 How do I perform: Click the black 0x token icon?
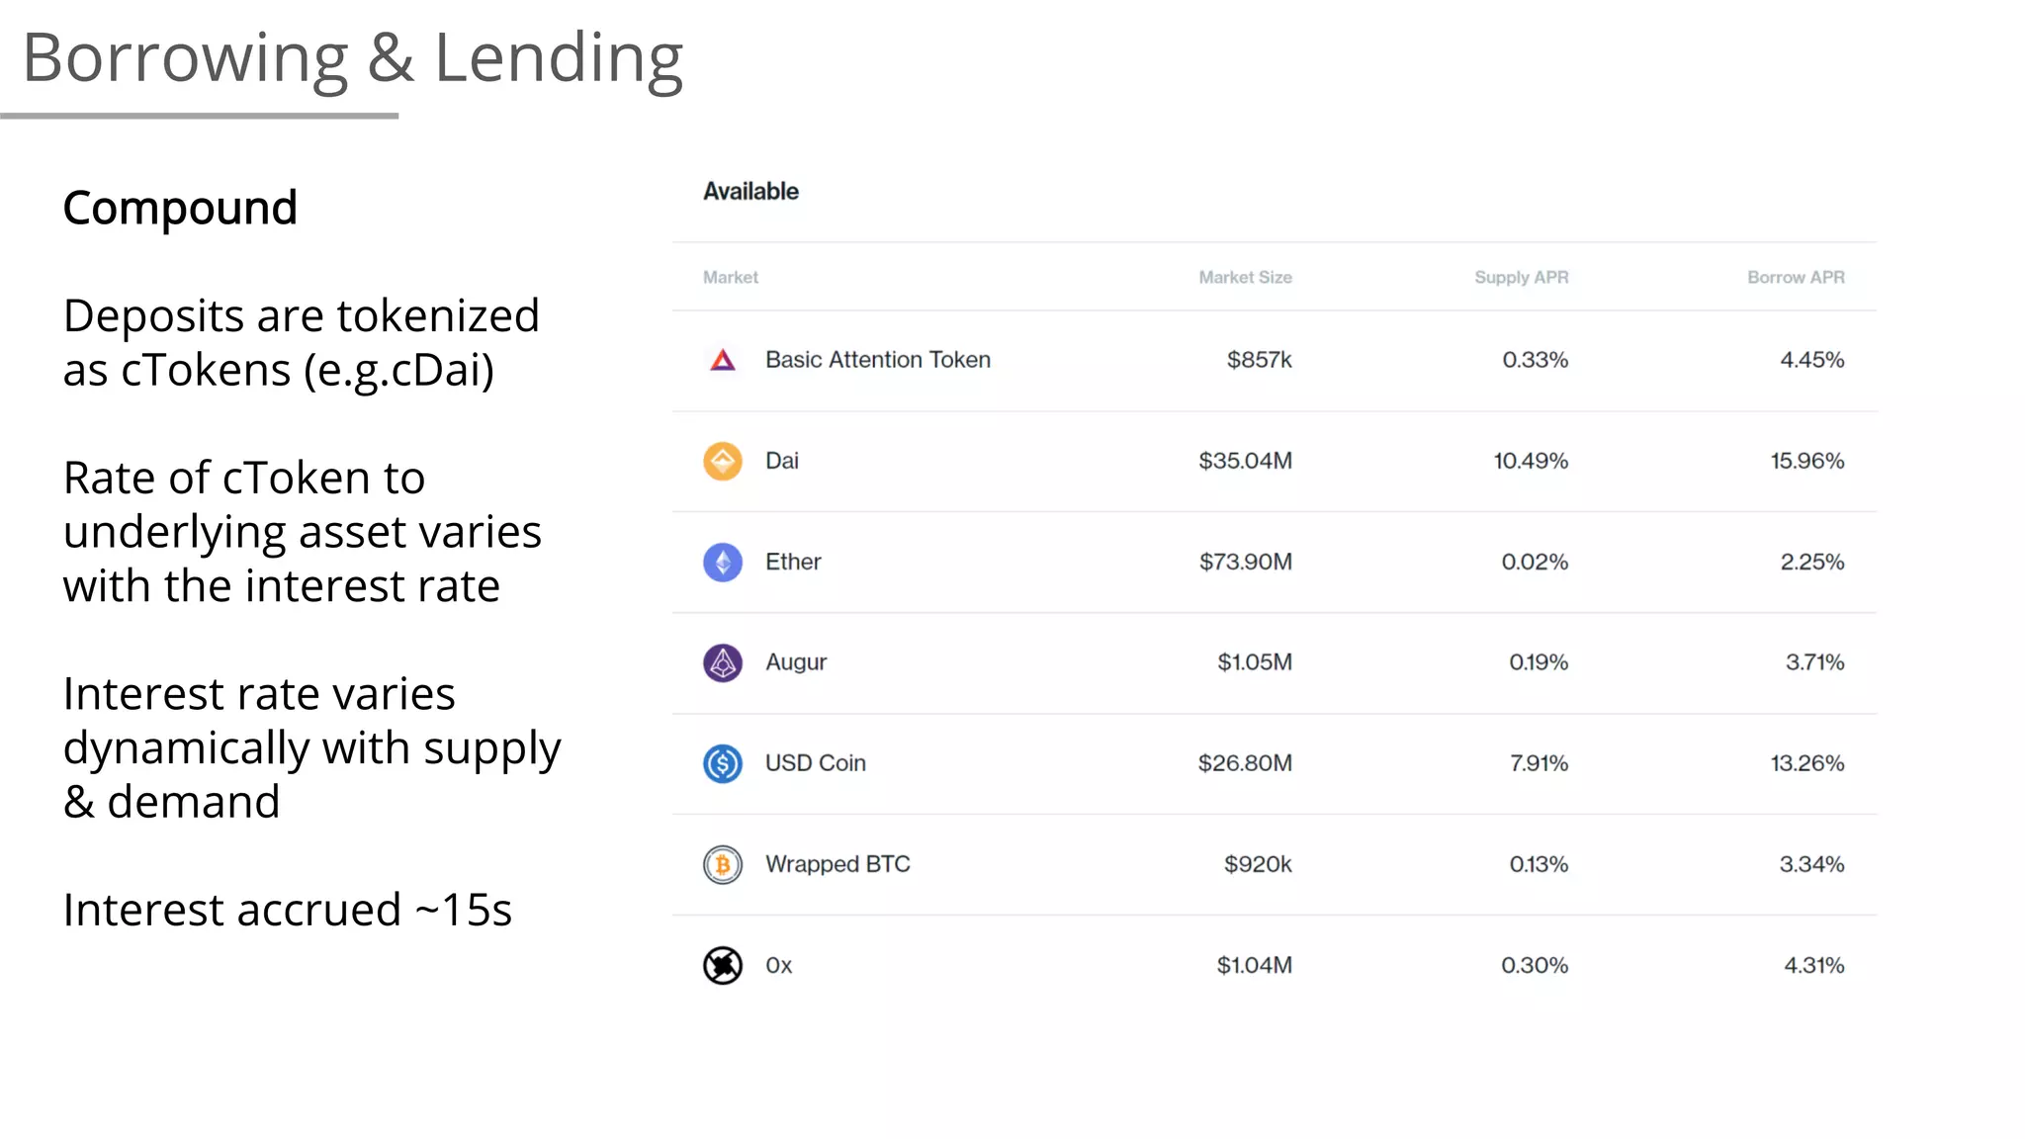723,965
